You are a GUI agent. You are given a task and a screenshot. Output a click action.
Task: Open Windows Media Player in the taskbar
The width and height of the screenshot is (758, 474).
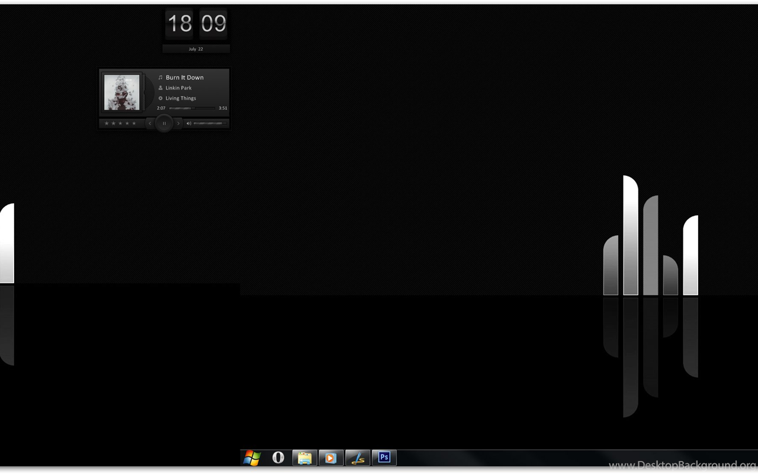[331, 457]
